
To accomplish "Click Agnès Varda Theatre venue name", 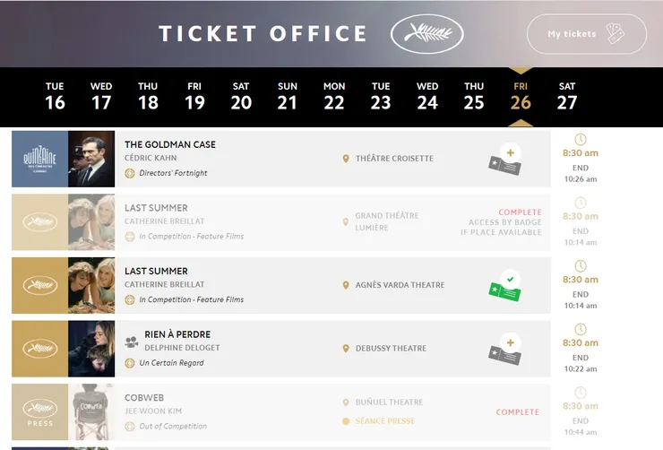I will click(400, 285).
